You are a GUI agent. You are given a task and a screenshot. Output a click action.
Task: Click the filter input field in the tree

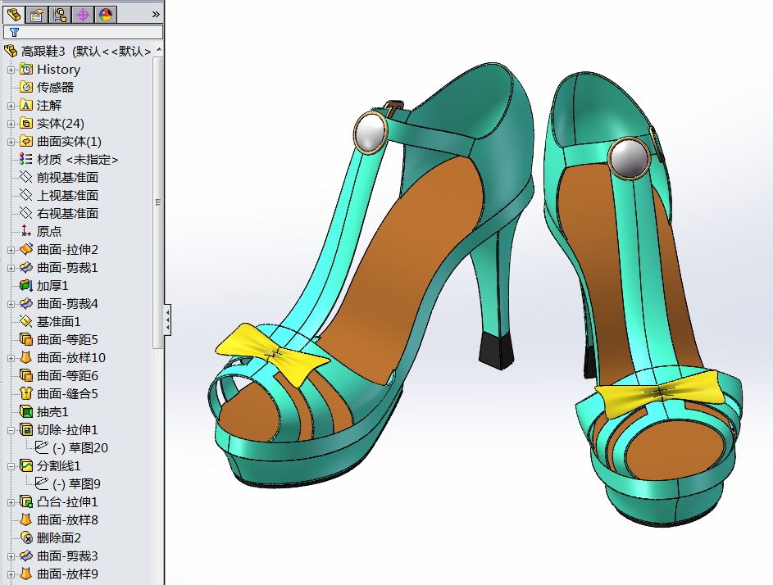pos(90,33)
